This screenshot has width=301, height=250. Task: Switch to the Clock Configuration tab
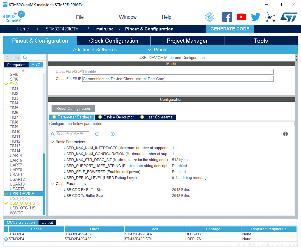tap(114, 41)
